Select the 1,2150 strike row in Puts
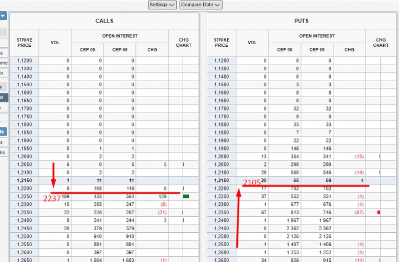This screenshot has width=399, height=262. (222, 181)
